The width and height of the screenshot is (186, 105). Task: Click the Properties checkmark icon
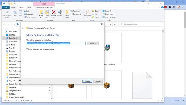tap(88, 12)
